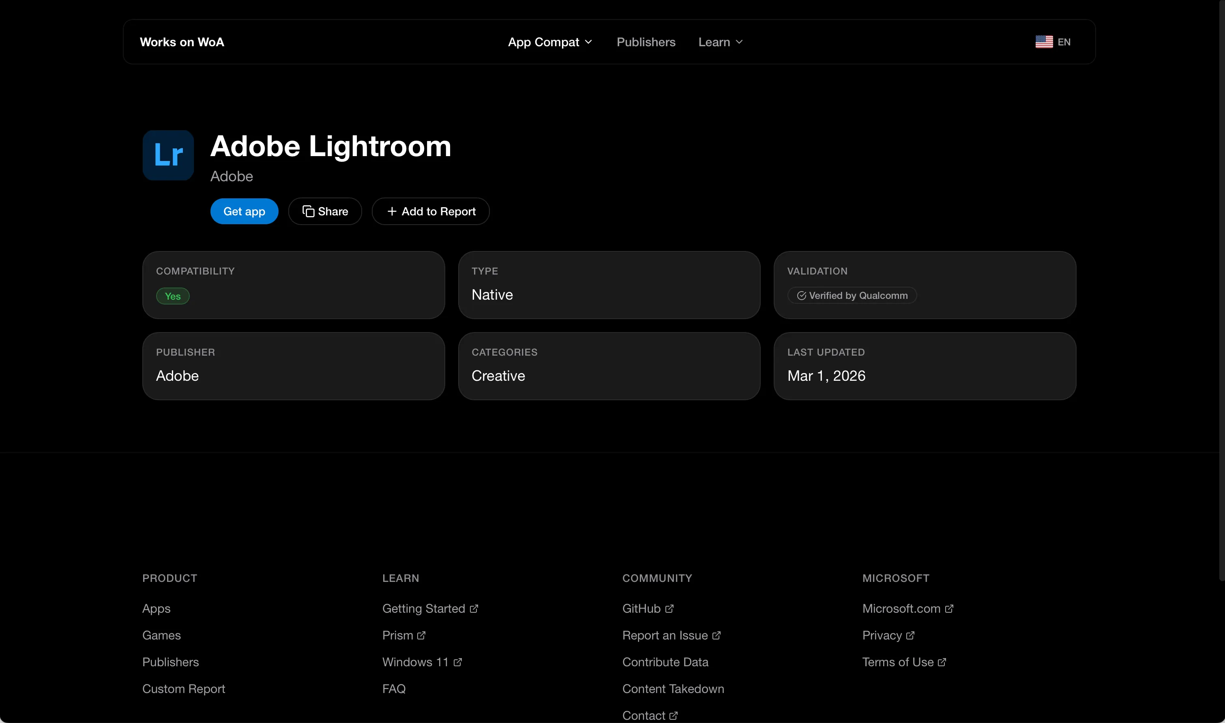Click the Add to Report button
1225x723 pixels.
pyautogui.click(x=431, y=211)
